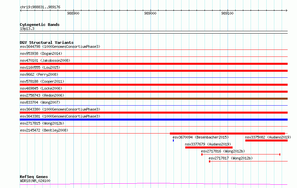Viewport: 297px width, 188px height.
Task: Select variant esv2717816 (Wong2012b) label
Action: tap(223, 151)
